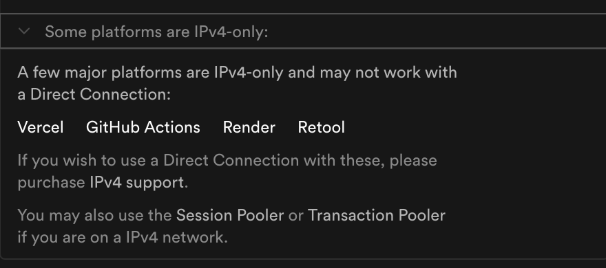Screen dimensions: 606x268
Task: Select the Transaction Pooler link
Action: tap(377, 215)
